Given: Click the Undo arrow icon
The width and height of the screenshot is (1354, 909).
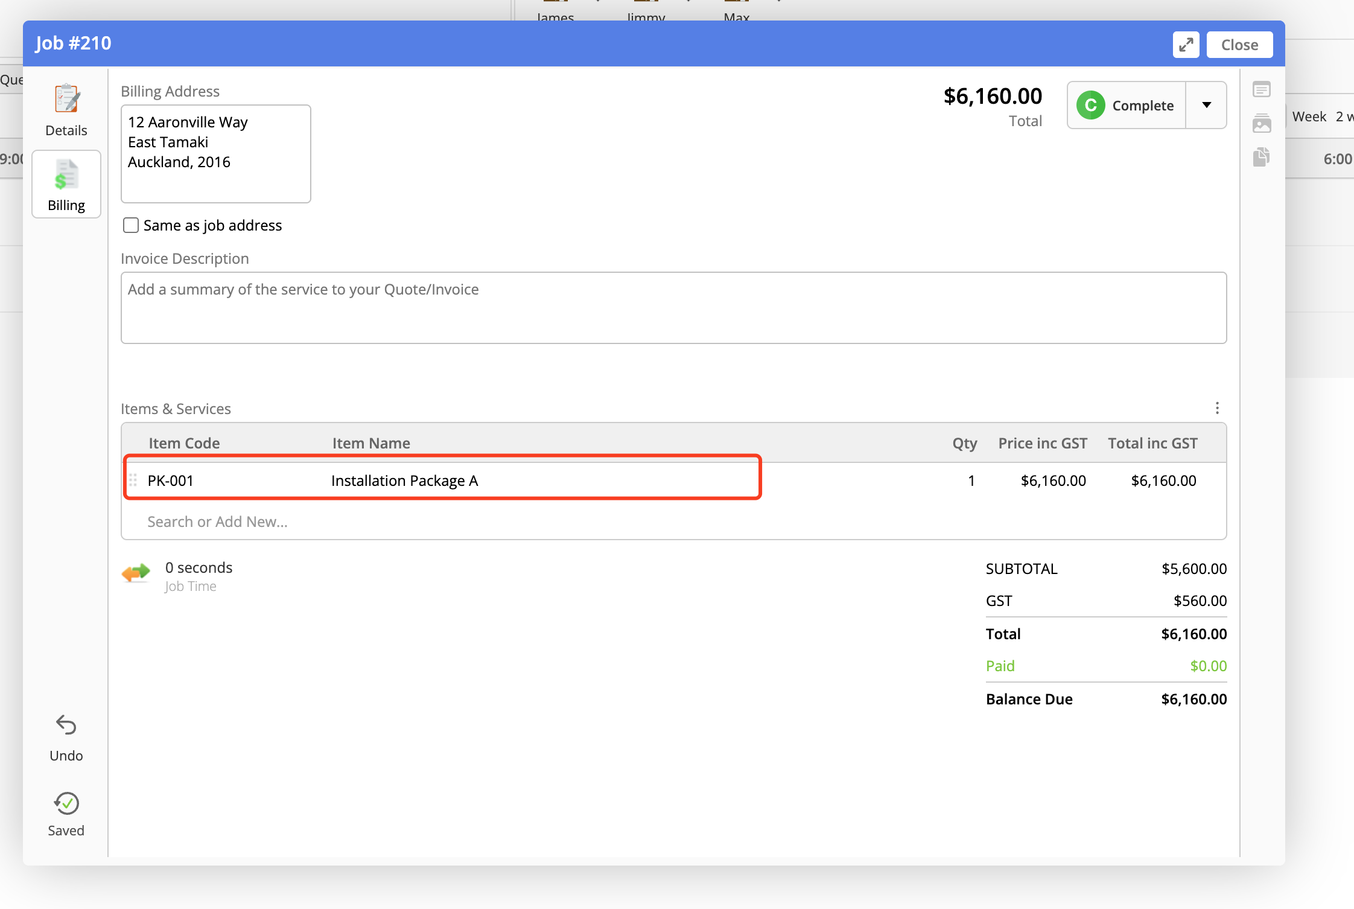Looking at the screenshot, I should pyautogui.click(x=66, y=725).
